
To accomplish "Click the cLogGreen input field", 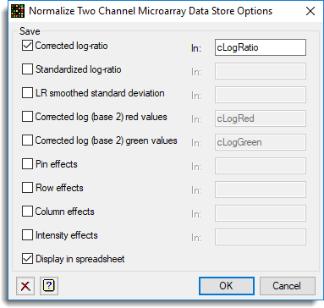I will click(x=261, y=142).
